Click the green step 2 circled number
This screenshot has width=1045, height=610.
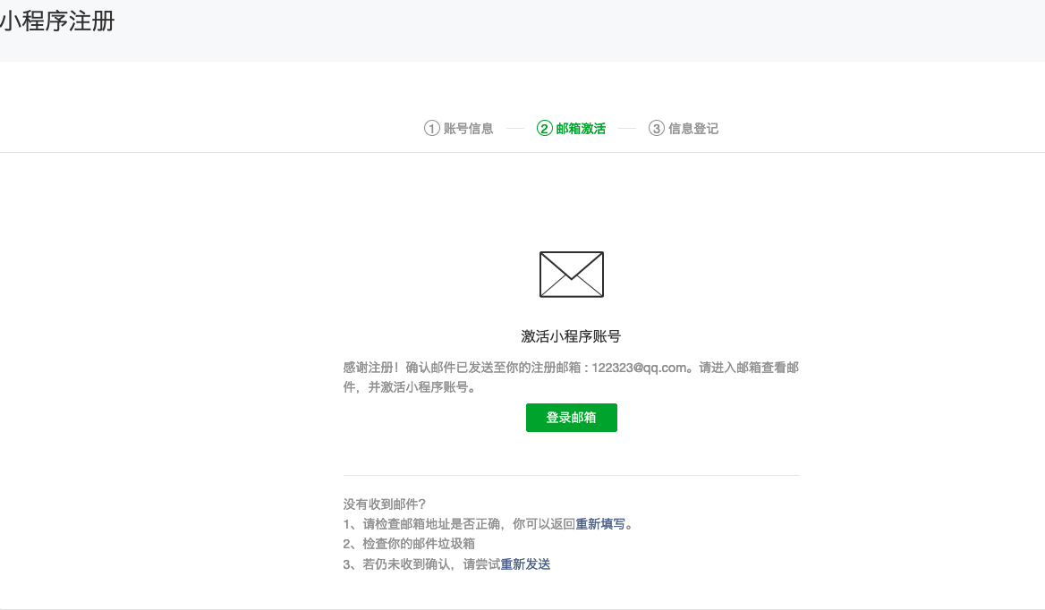(x=544, y=129)
